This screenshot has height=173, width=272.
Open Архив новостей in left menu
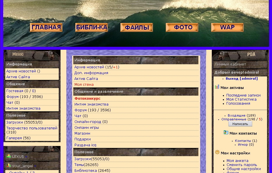coord(21,71)
